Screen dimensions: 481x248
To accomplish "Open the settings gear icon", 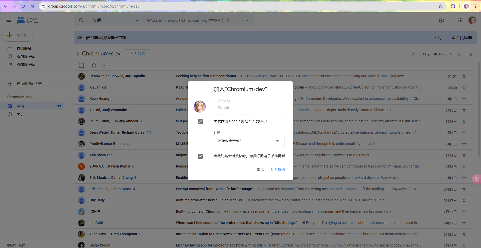I will click(441, 20).
